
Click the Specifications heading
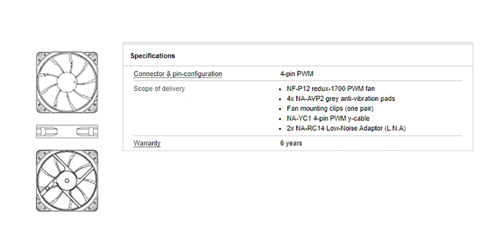(x=153, y=56)
